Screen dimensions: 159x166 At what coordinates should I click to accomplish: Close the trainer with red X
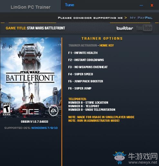pyautogui.click(x=152, y=5)
